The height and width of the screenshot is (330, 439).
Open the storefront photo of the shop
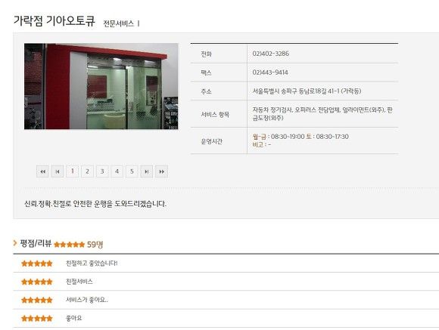pos(101,86)
